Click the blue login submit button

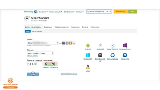(x=33, y=74)
